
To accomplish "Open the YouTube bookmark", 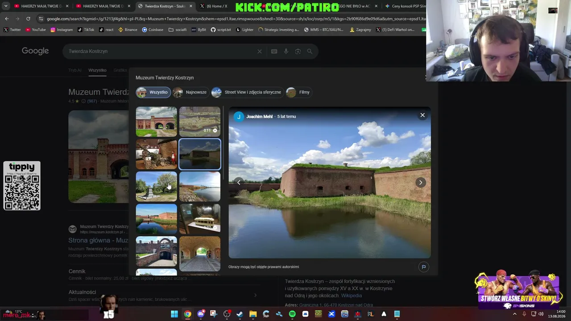I will pos(36,30).
